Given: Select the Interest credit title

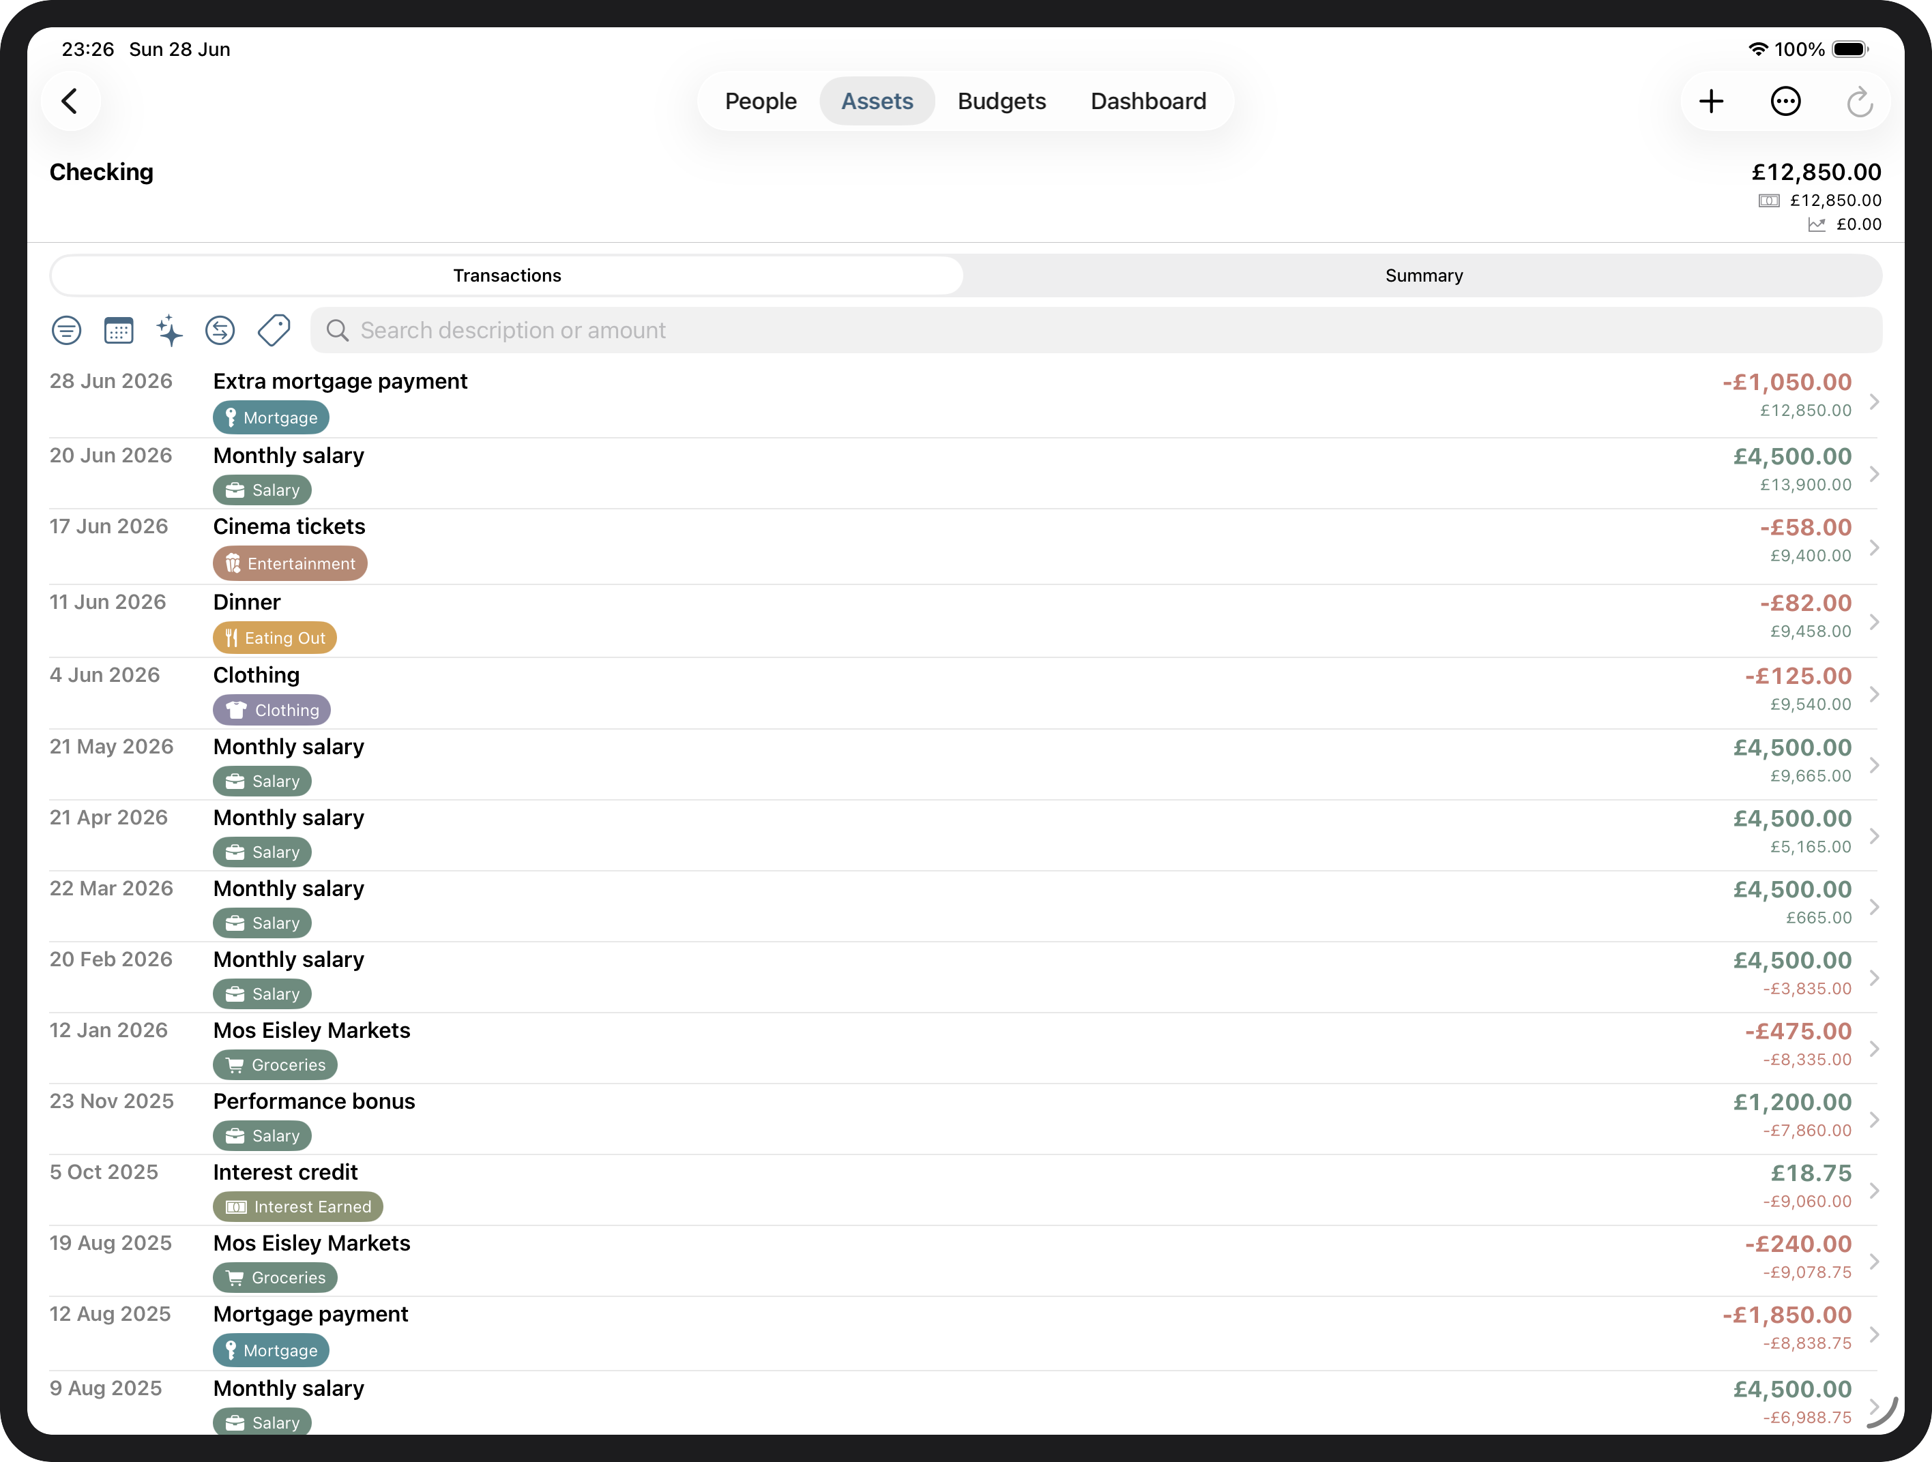Looking at the screenshot, I should pyautogui.click(x=286, y=1172).
